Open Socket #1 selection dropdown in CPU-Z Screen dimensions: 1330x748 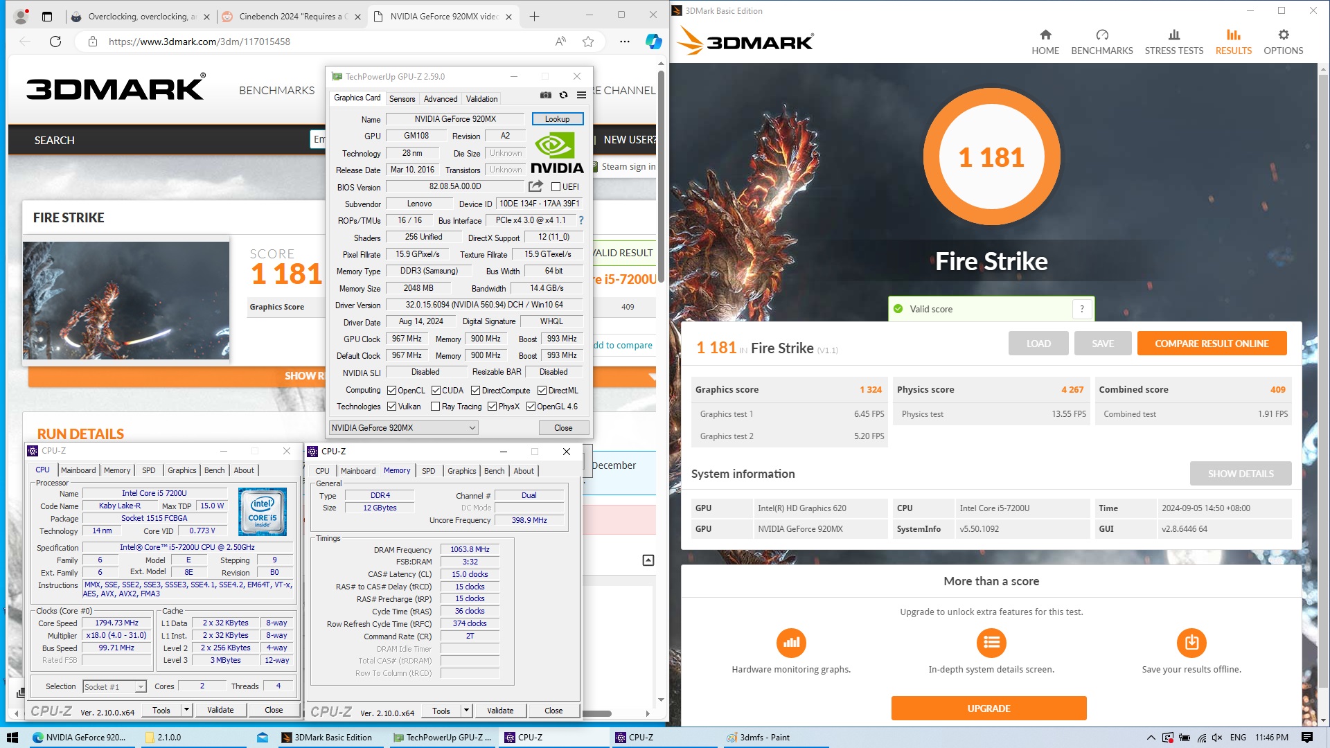[x=114, y=686]
